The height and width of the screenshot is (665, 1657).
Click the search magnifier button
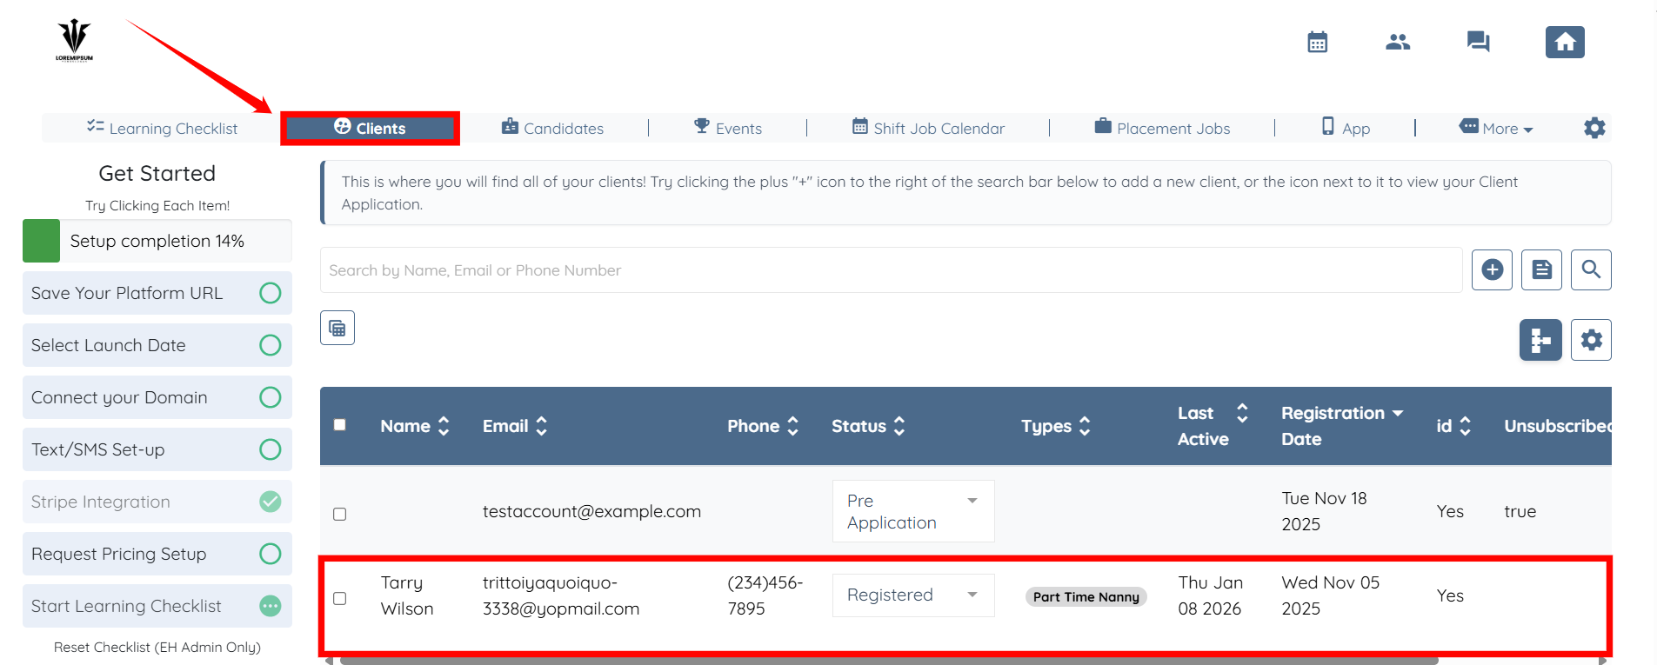pyautogui.click(x=1591, y=269)
